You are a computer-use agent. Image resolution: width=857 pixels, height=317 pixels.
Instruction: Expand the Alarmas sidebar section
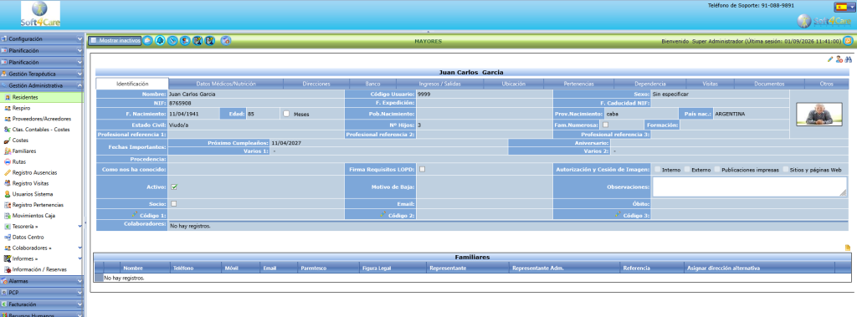pos(42,281)
